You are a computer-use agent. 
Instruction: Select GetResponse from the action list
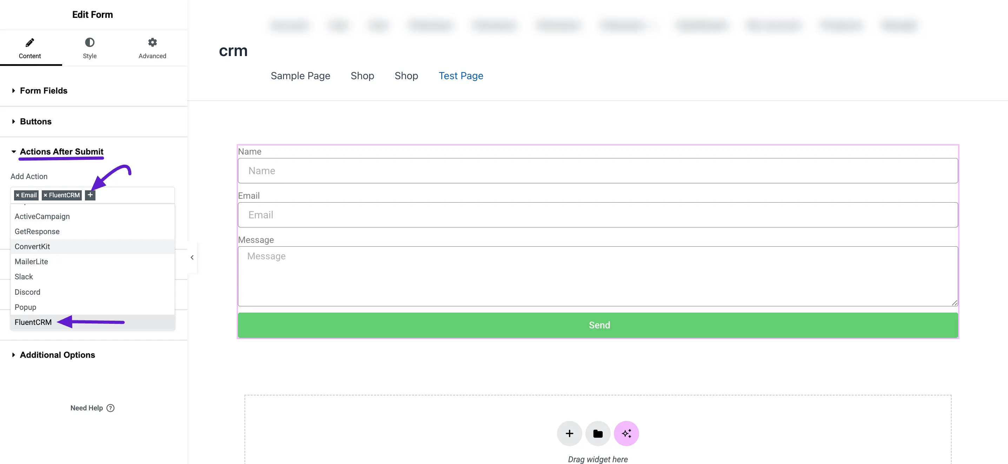[x=92, y=231]
